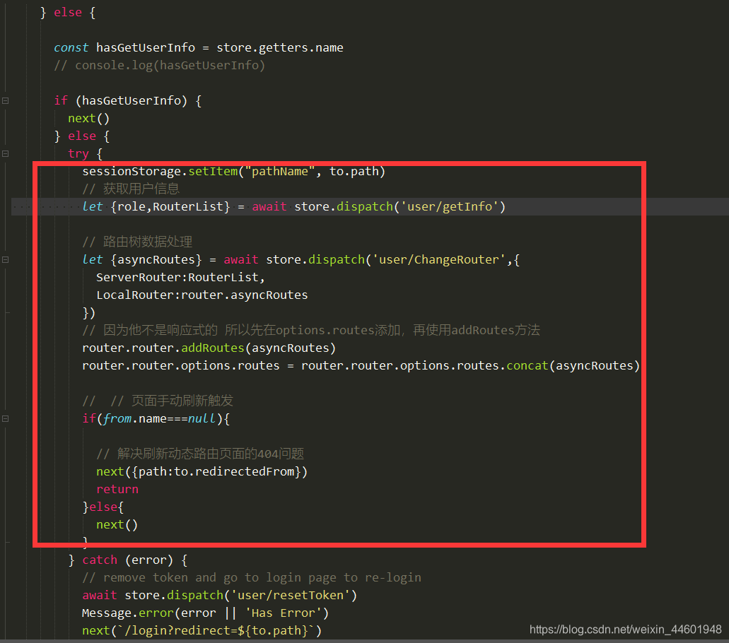Click the "Message.error(error || 'Has Error')" line
Viewport: 729px width, 643px height.
point(206,613)
